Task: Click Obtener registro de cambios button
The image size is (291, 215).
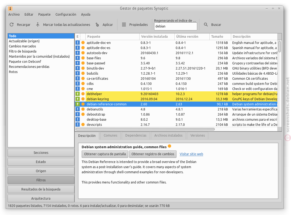Action: [153, 154]
